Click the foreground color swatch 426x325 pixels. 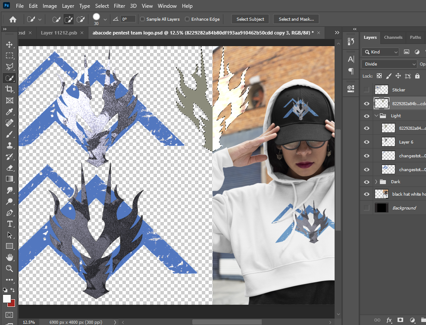(x=6, y=300)
